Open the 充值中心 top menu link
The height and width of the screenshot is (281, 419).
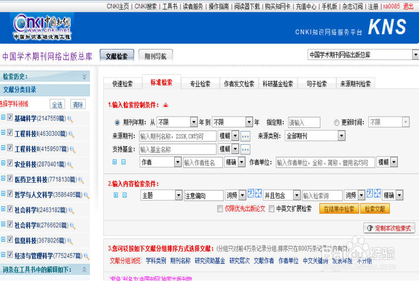(306, 7)
